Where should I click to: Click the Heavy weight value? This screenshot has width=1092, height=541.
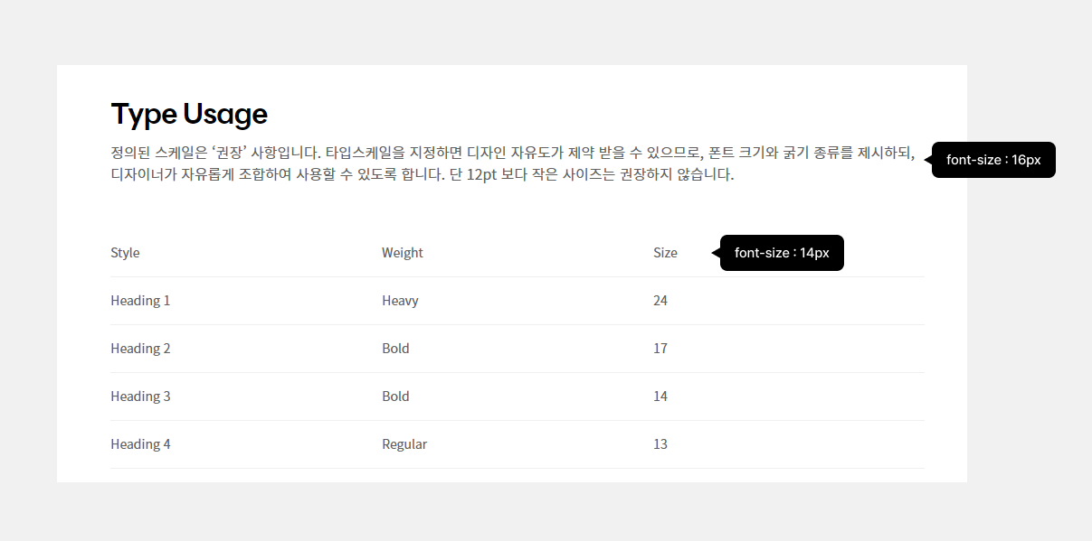click(400, 301)
